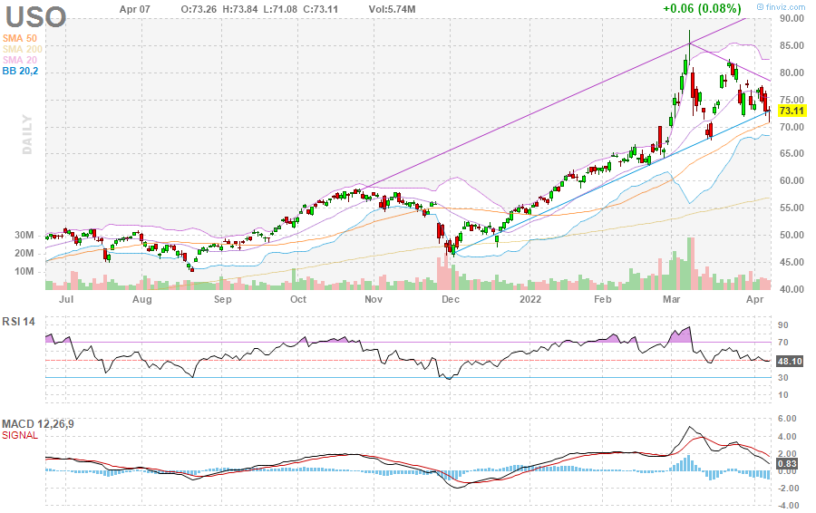Click the red SIGNAL label
This screenshot has height=513, width=816.
[x=20, y=435]
